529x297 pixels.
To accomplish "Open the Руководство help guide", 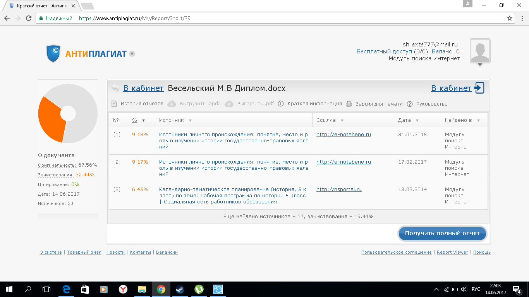I will click(431, 104).
